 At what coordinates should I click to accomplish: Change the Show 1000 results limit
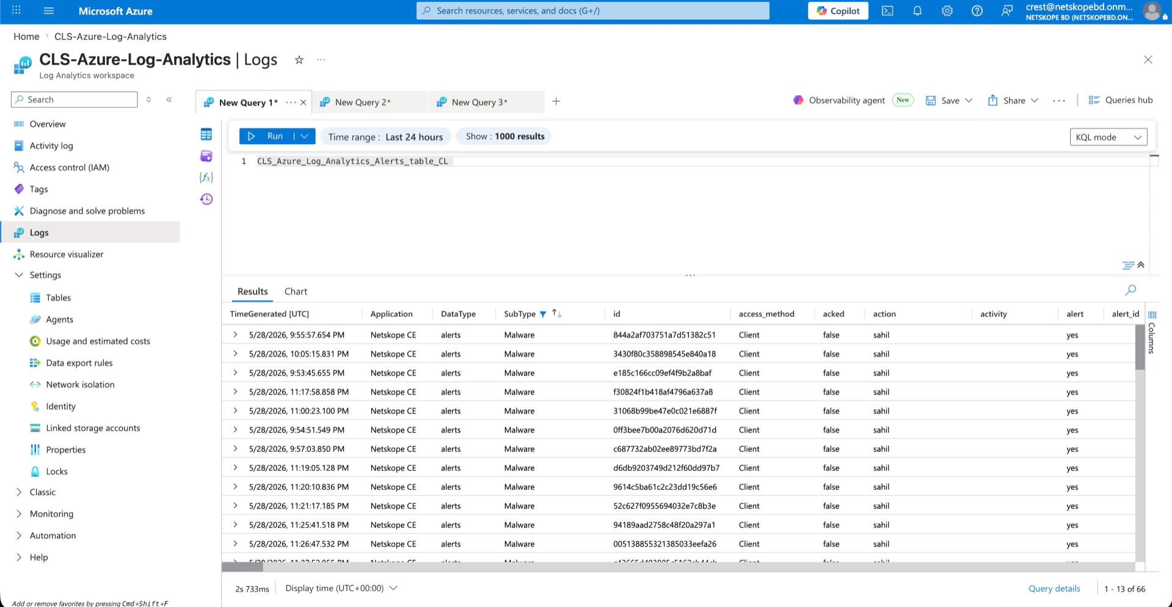(x=504, y=136)
